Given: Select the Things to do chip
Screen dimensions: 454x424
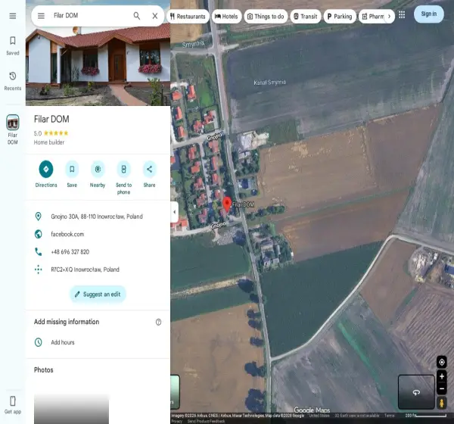Looking at the screenshot, I should click(x=266, y=16).
